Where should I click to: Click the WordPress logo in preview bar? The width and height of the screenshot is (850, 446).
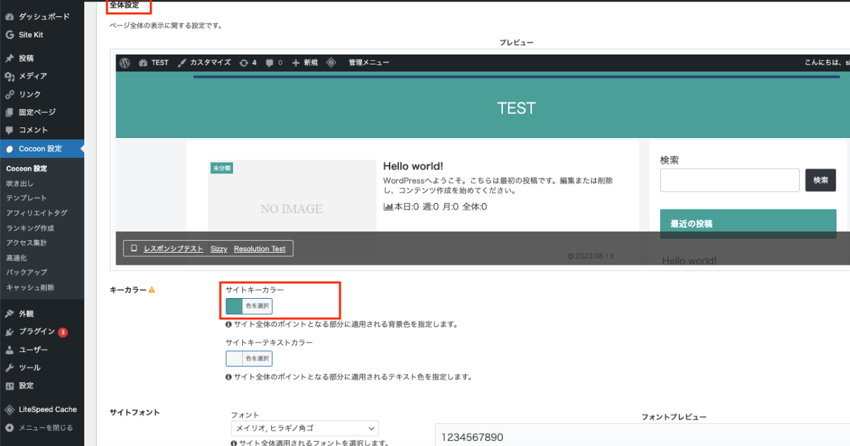(x=125, y=62)
